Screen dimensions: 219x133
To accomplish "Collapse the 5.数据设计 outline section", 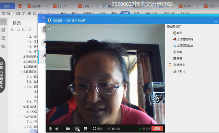I will pyautogui.click(x=21, y=72).
